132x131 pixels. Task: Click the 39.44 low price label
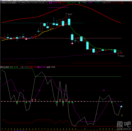[122, 56]
